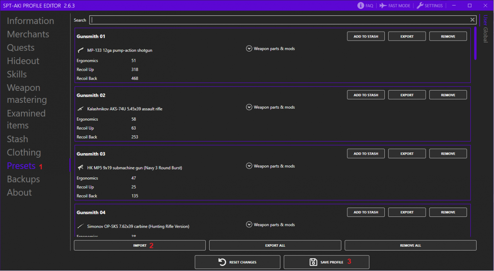This screenshot has width=494, height=271.
Task: Add Gunsmith 01 to stash
Action: pos(366,36)
